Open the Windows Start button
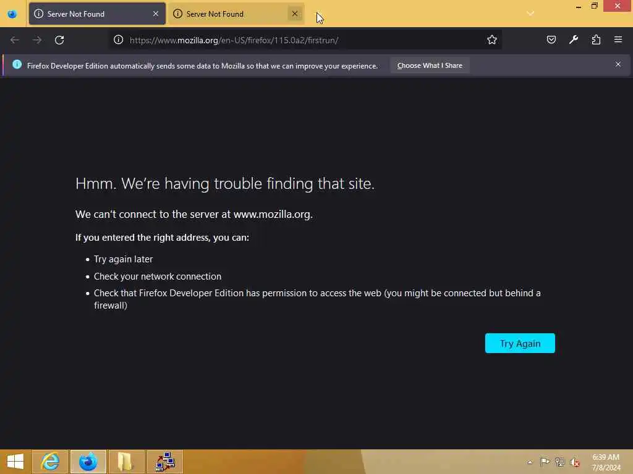The image size is (633, 474). [x=15, y=462]
